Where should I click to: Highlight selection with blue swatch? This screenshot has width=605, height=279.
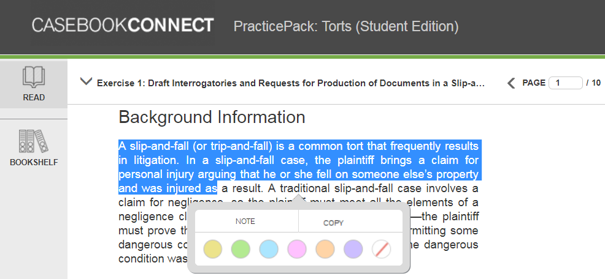tap(269, 249)
